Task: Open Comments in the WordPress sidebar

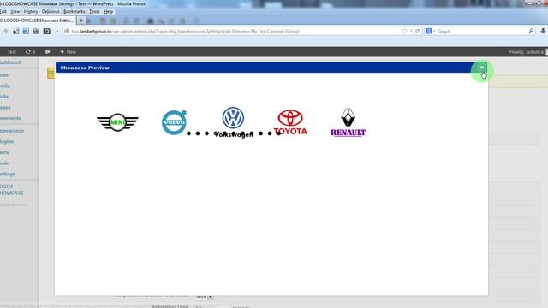Action: (10, 118)
